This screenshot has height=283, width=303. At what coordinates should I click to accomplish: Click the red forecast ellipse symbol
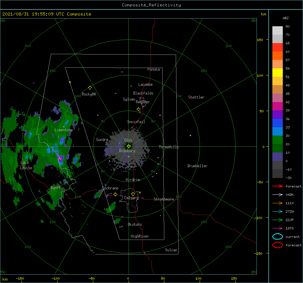tap(277, 245)
